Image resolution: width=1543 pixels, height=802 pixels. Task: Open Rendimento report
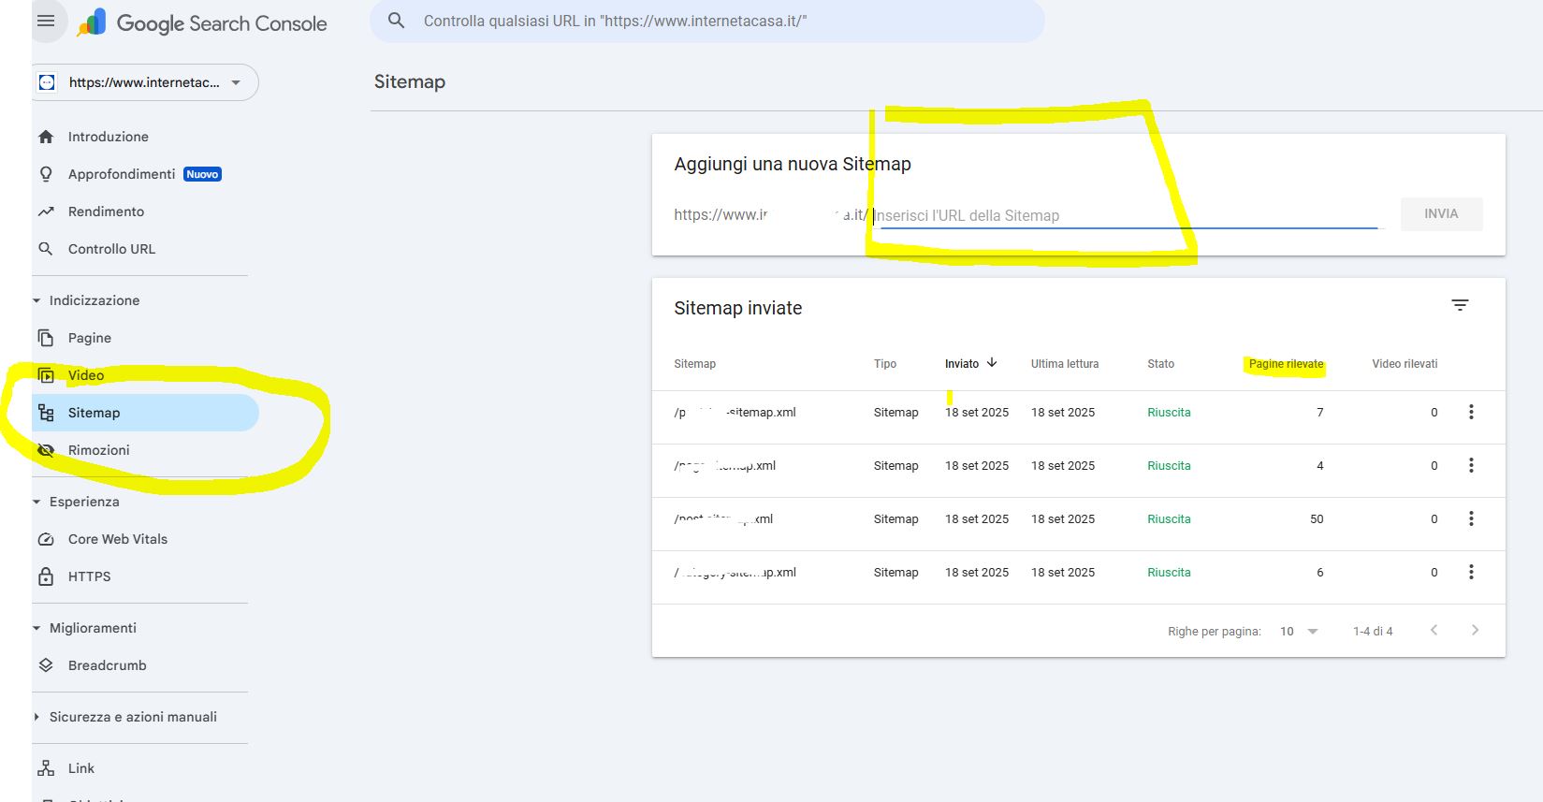(x=106, y=211)
